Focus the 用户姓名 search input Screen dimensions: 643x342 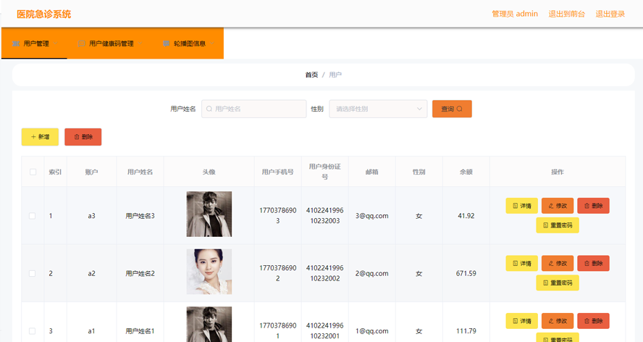point(254,109)
